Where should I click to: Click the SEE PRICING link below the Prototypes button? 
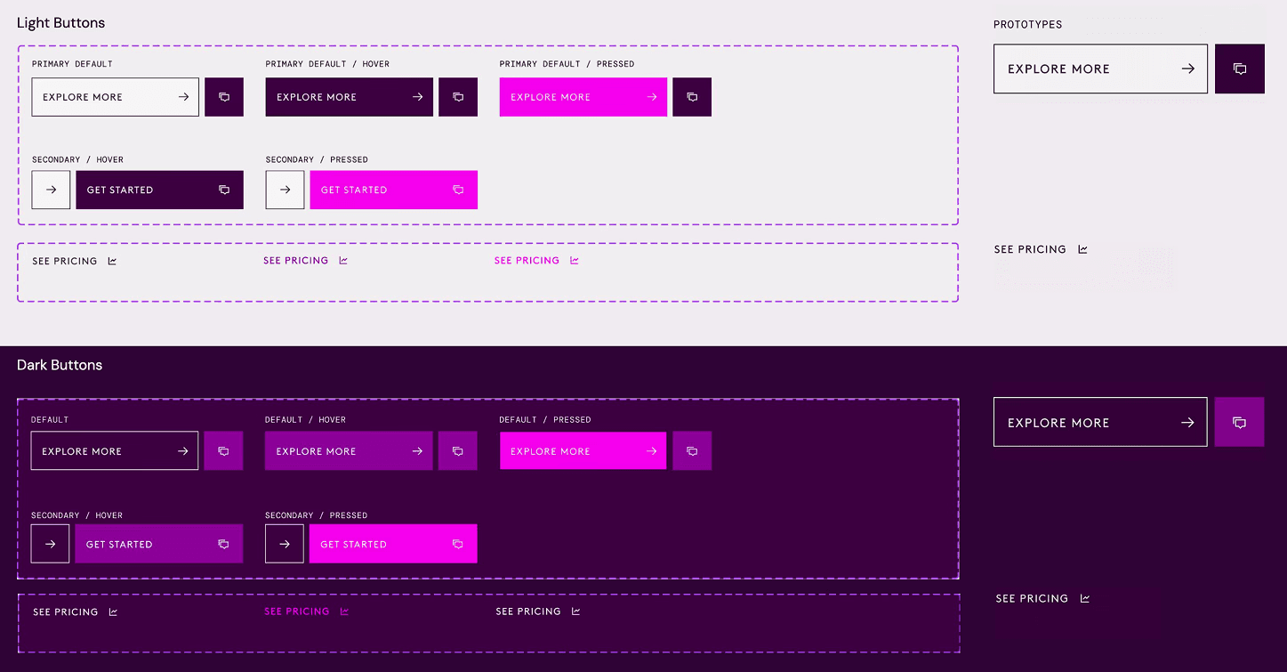[1041, 249]
